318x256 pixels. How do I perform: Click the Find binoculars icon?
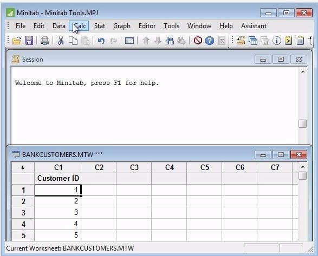(170, 41)
